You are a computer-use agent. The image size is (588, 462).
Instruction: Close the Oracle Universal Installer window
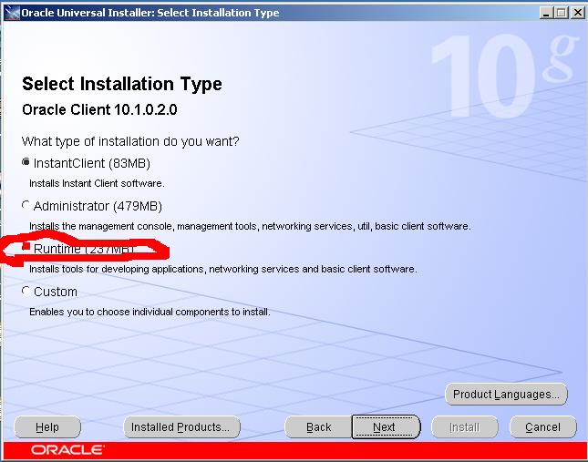(575, 13)
